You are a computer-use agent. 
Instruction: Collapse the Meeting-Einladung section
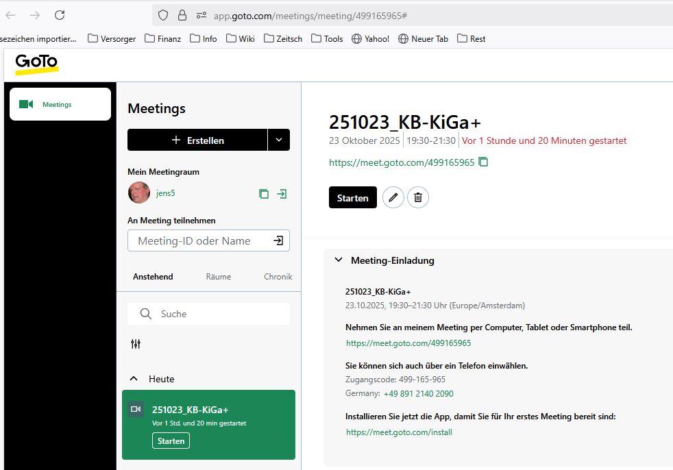(338, 260)
